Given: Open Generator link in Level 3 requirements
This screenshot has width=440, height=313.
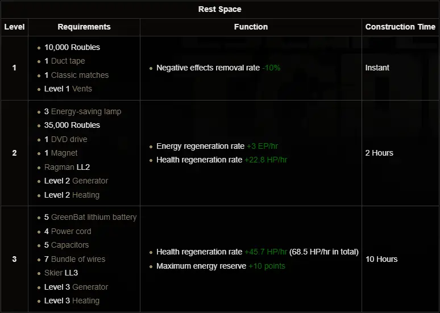Looking at the screenshot, I should [x=90, y=287].
